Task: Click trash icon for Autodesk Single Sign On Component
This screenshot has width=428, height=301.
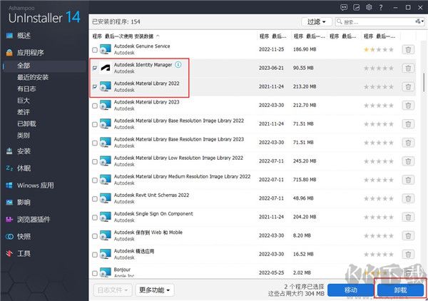Action: tap(408, 218)
